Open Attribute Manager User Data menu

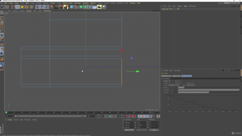[177, 71]
